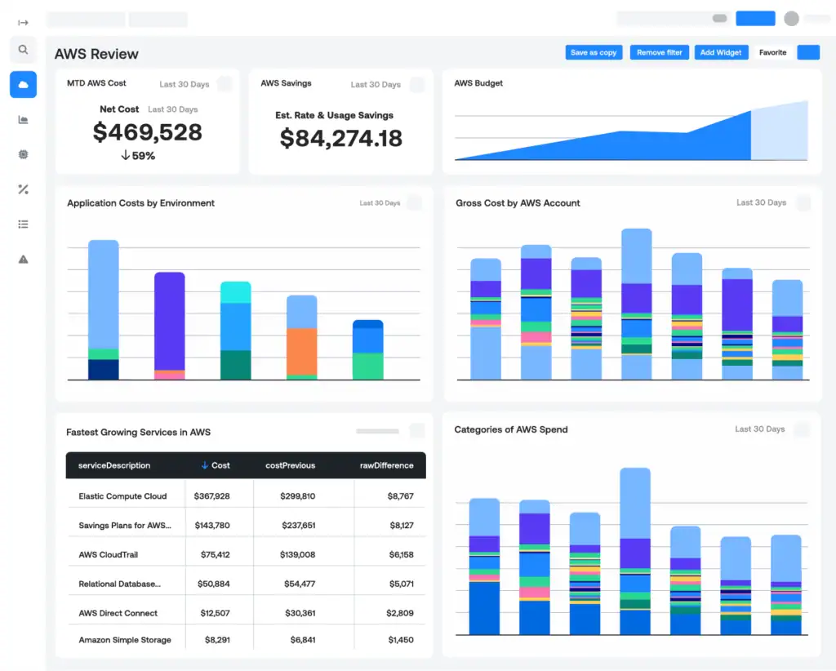Open options square on MTD AWS Cost widget
The height and width of the screenshot is (671, 836).
(x=225, y=84)
